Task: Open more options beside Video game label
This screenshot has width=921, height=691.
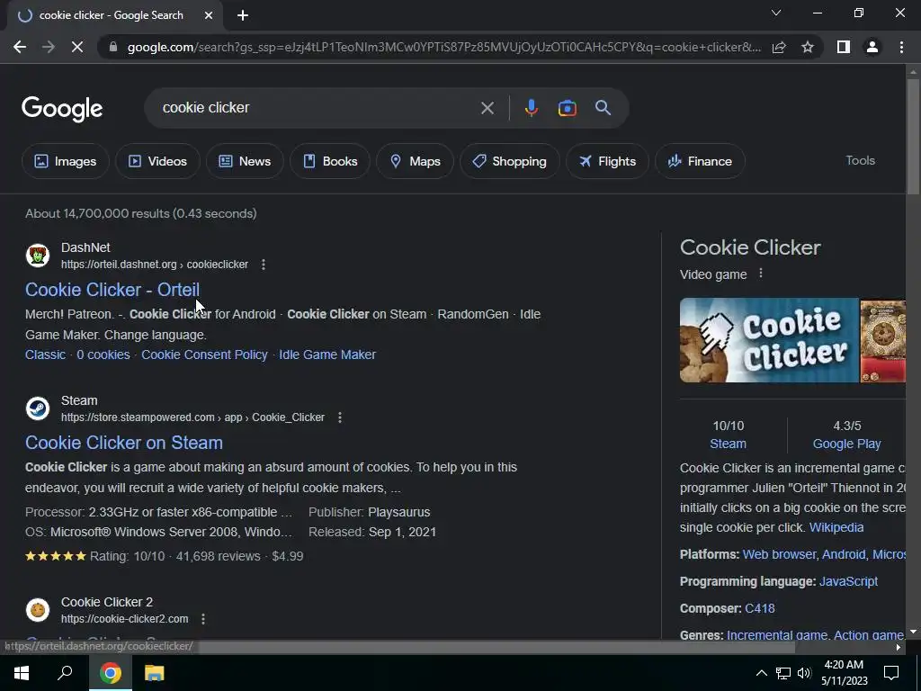Action: [x=761, y=274]
